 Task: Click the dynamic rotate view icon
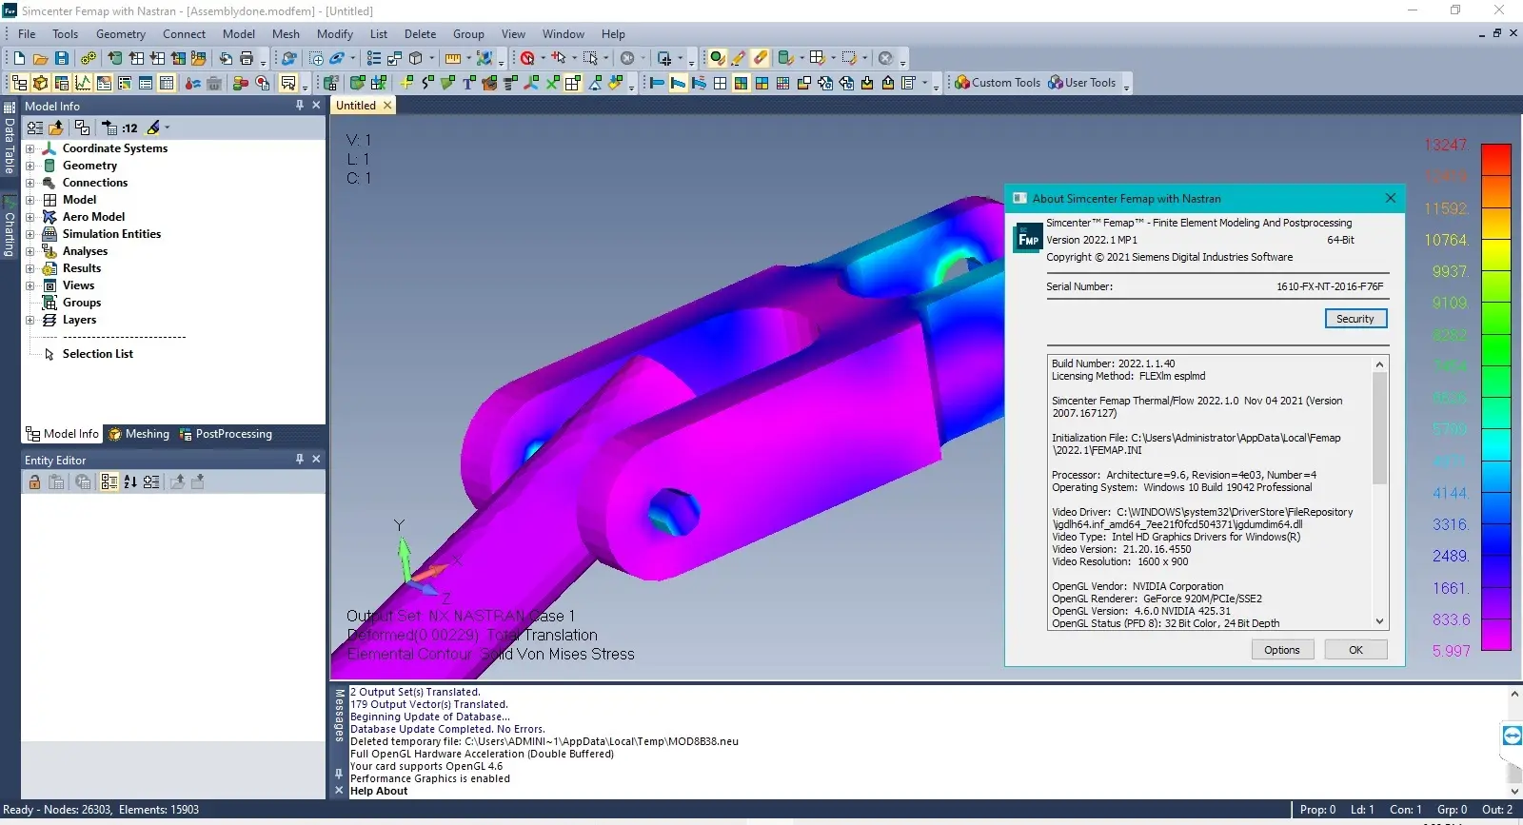(x=337, y=58)
